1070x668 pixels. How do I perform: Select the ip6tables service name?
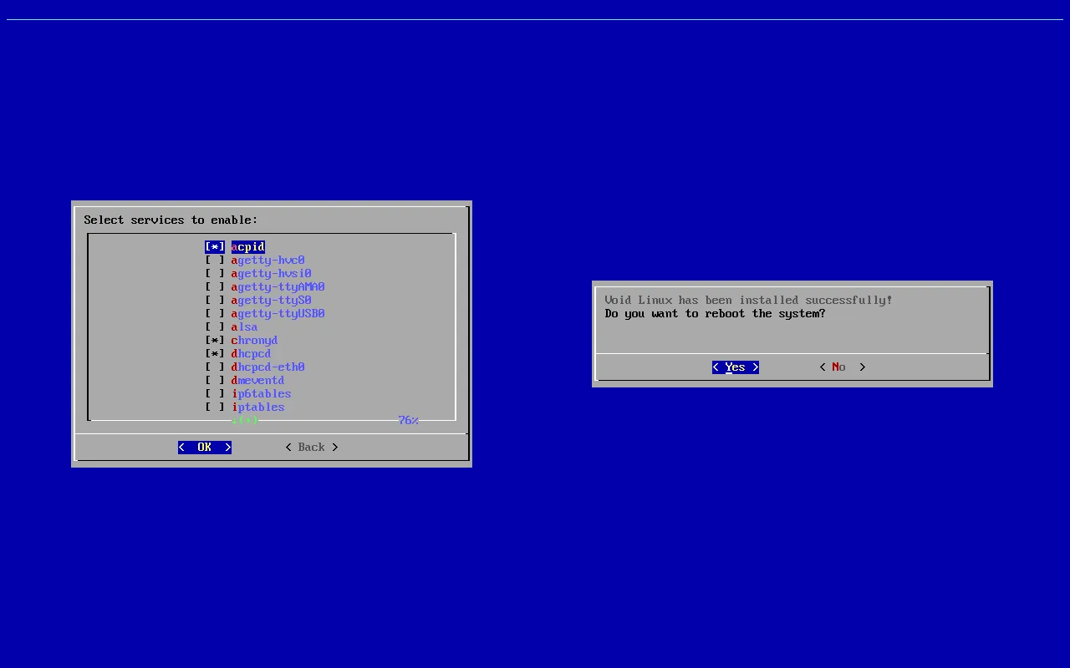[262, 394]
